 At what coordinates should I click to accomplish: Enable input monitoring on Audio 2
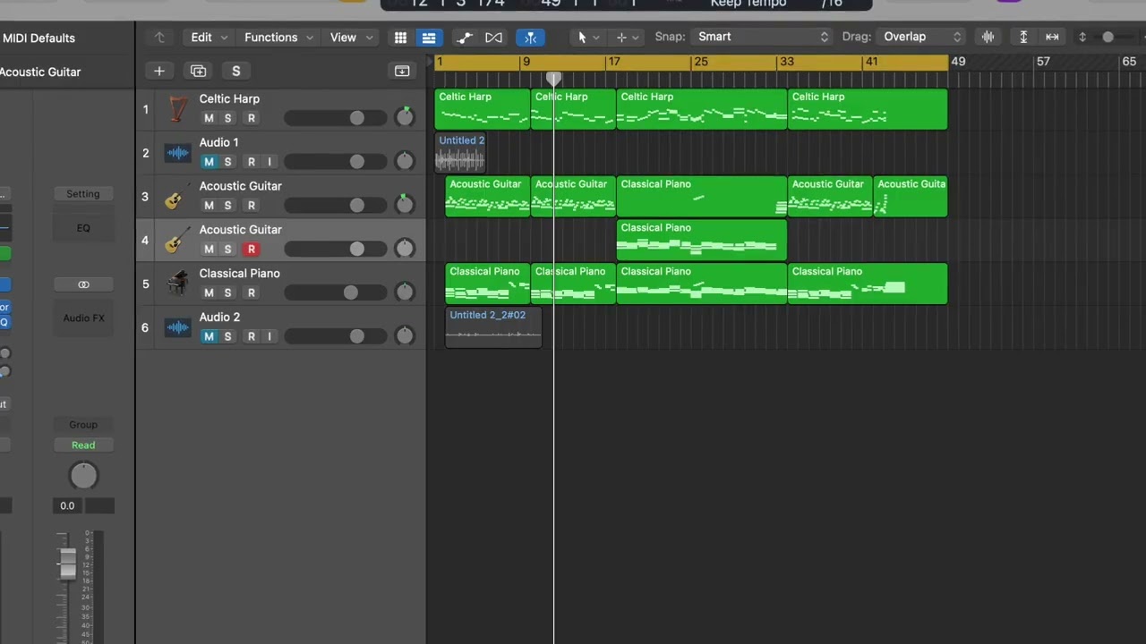point(269,336)
